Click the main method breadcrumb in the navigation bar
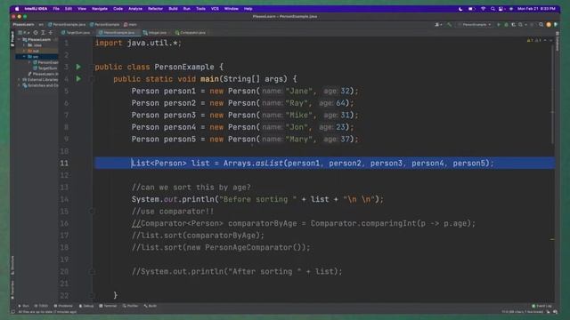The image size is (570, 320). tap(131, 25)
